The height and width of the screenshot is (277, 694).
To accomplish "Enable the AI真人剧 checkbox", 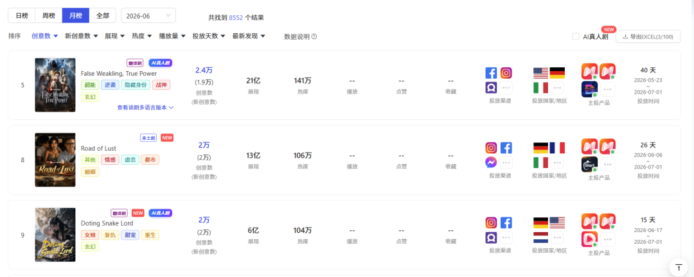I will coord(576,37).
